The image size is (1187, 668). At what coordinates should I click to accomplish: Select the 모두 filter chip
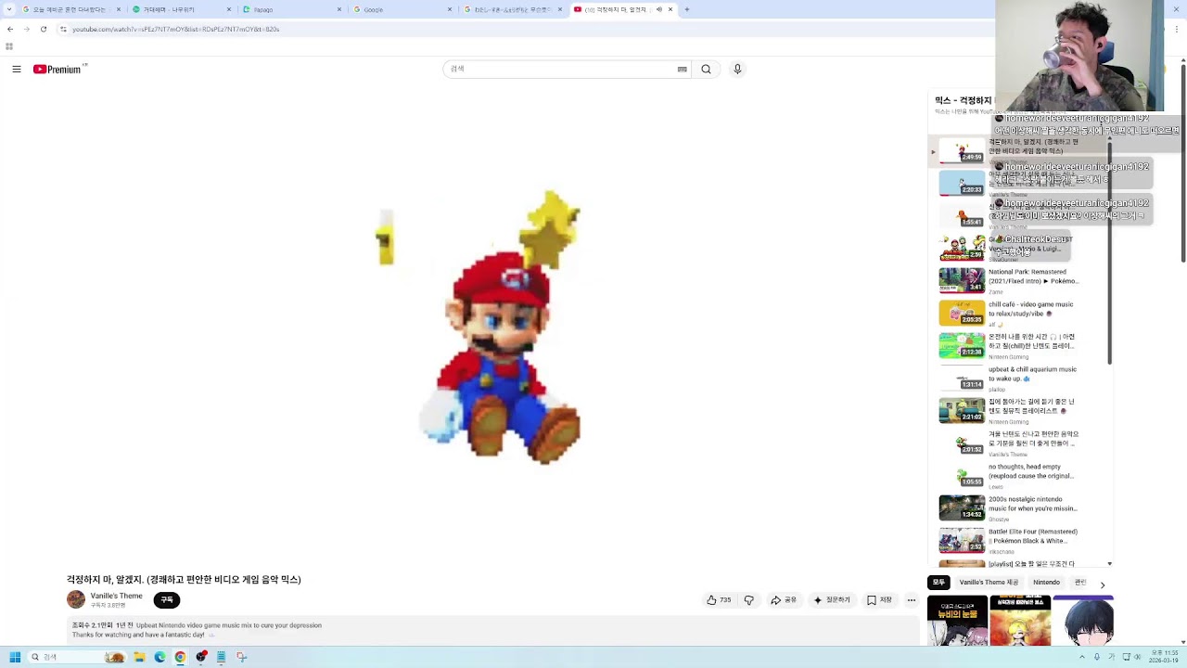[938, 583]
